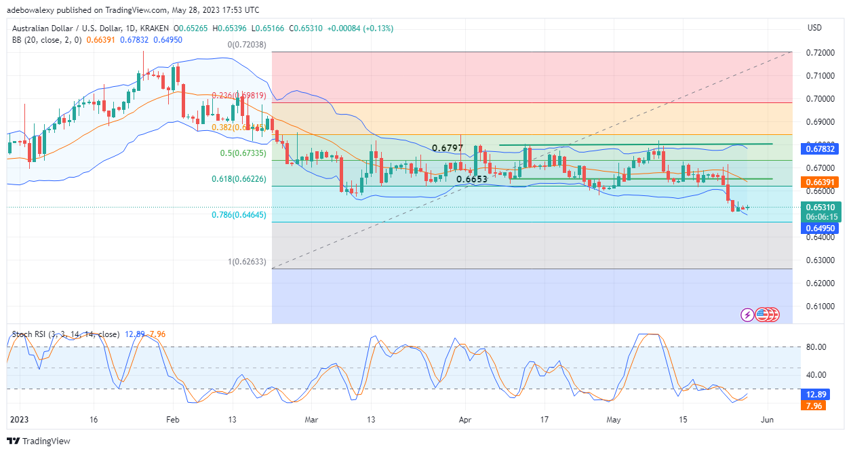Click the purple lightning bolt event icon
The image size is (851, 453).
click(x=747, y=315)
